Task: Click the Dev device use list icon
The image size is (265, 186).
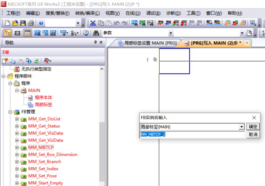Action: pyautogui.click(x=53, y=33)
